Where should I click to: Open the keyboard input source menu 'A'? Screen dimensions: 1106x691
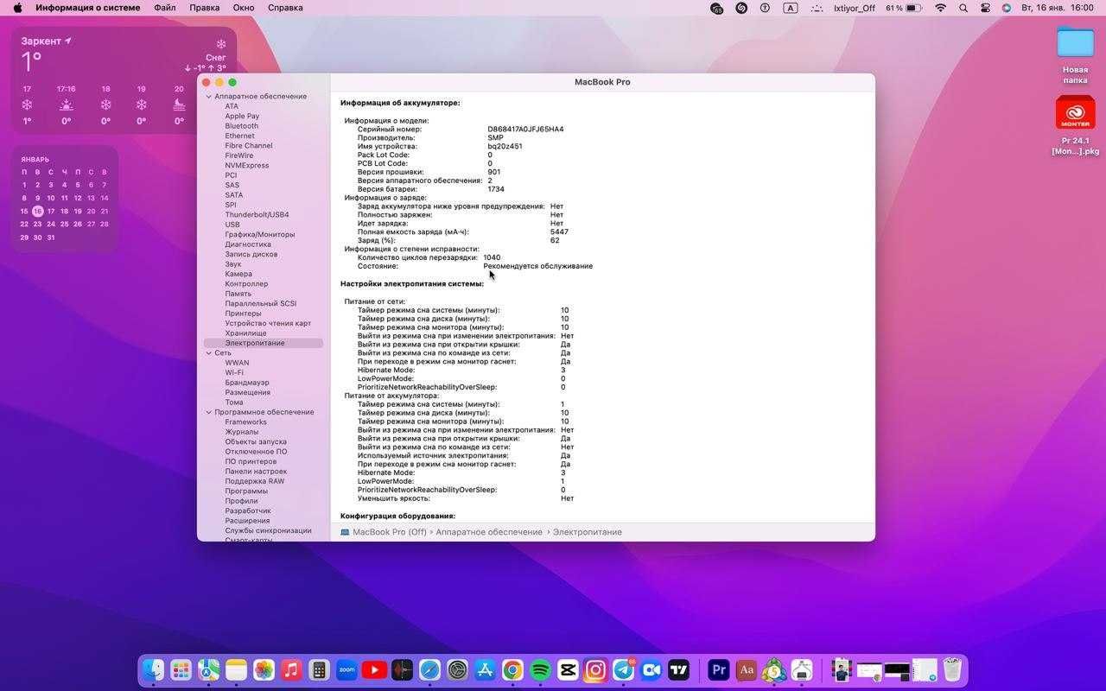[791, 8]
